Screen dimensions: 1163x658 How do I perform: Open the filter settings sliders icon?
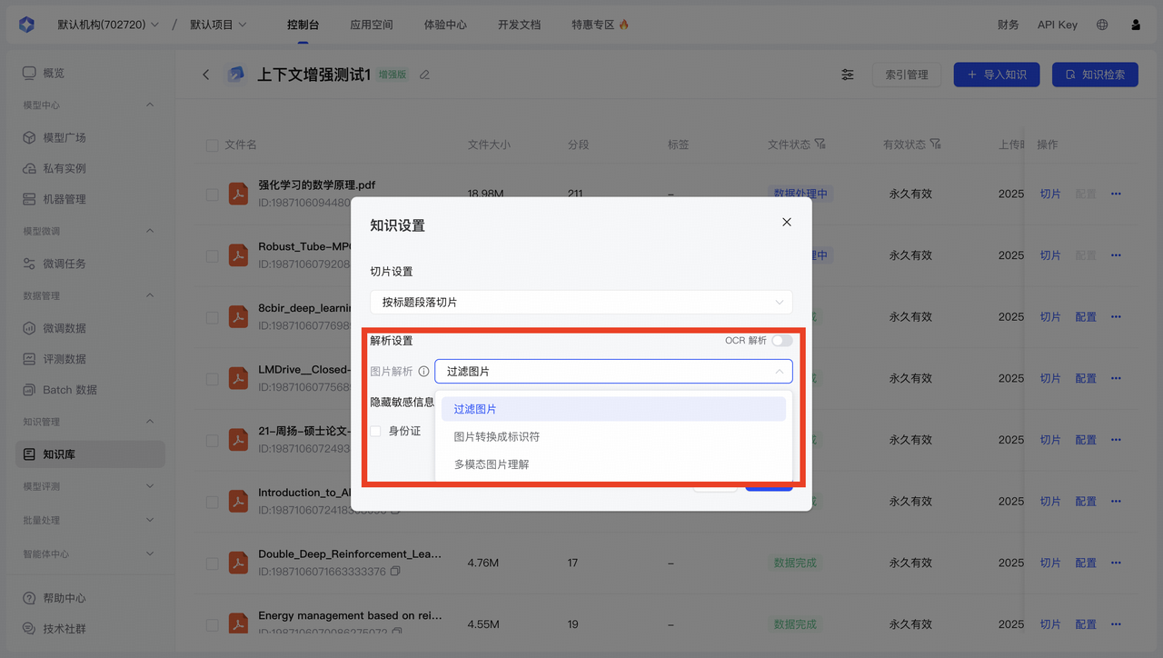(x=847, y=75)
